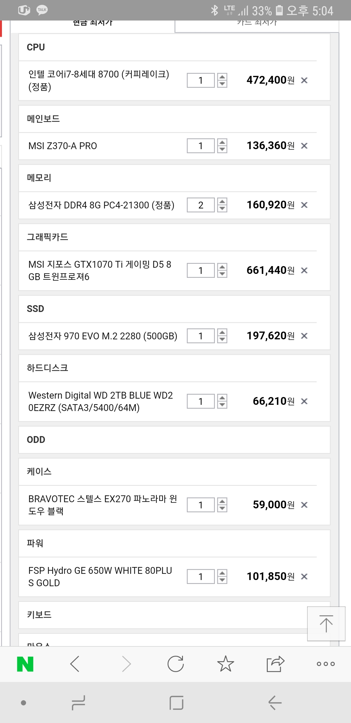Screen dimensions: 351x723
Task: Decrease the Samsung 970 EVO SSD quantity
Action: pyautogui.click(x=222, y=339)
